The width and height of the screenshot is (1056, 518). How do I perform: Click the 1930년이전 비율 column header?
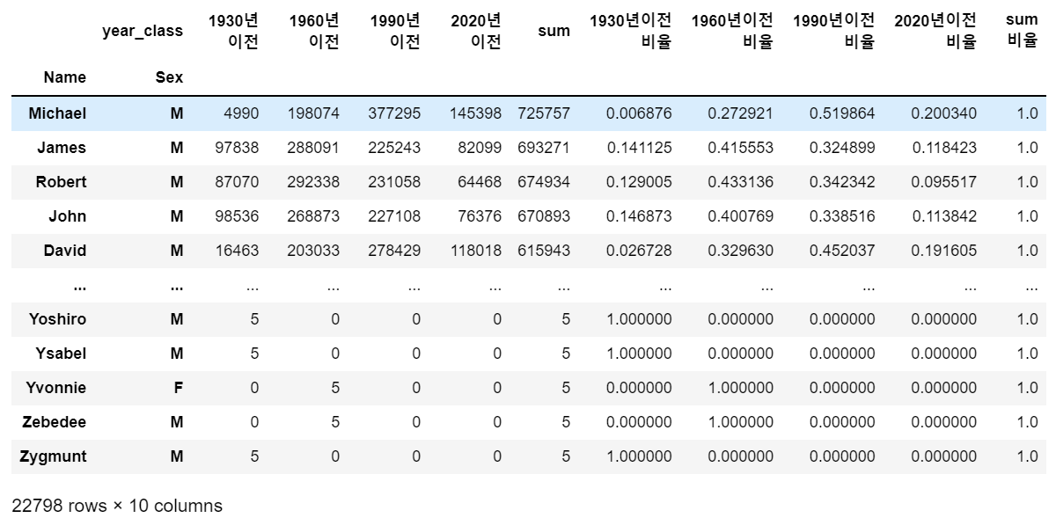[631, 31]
